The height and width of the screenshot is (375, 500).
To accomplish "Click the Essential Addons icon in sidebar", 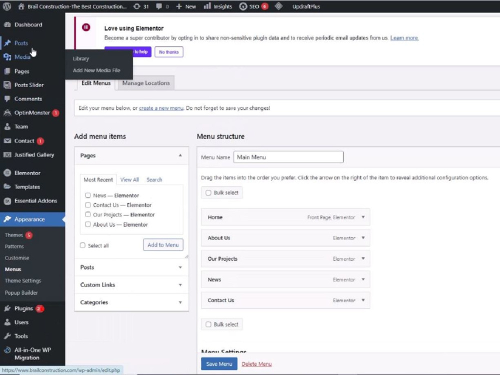I will click(x=7, y=201).
